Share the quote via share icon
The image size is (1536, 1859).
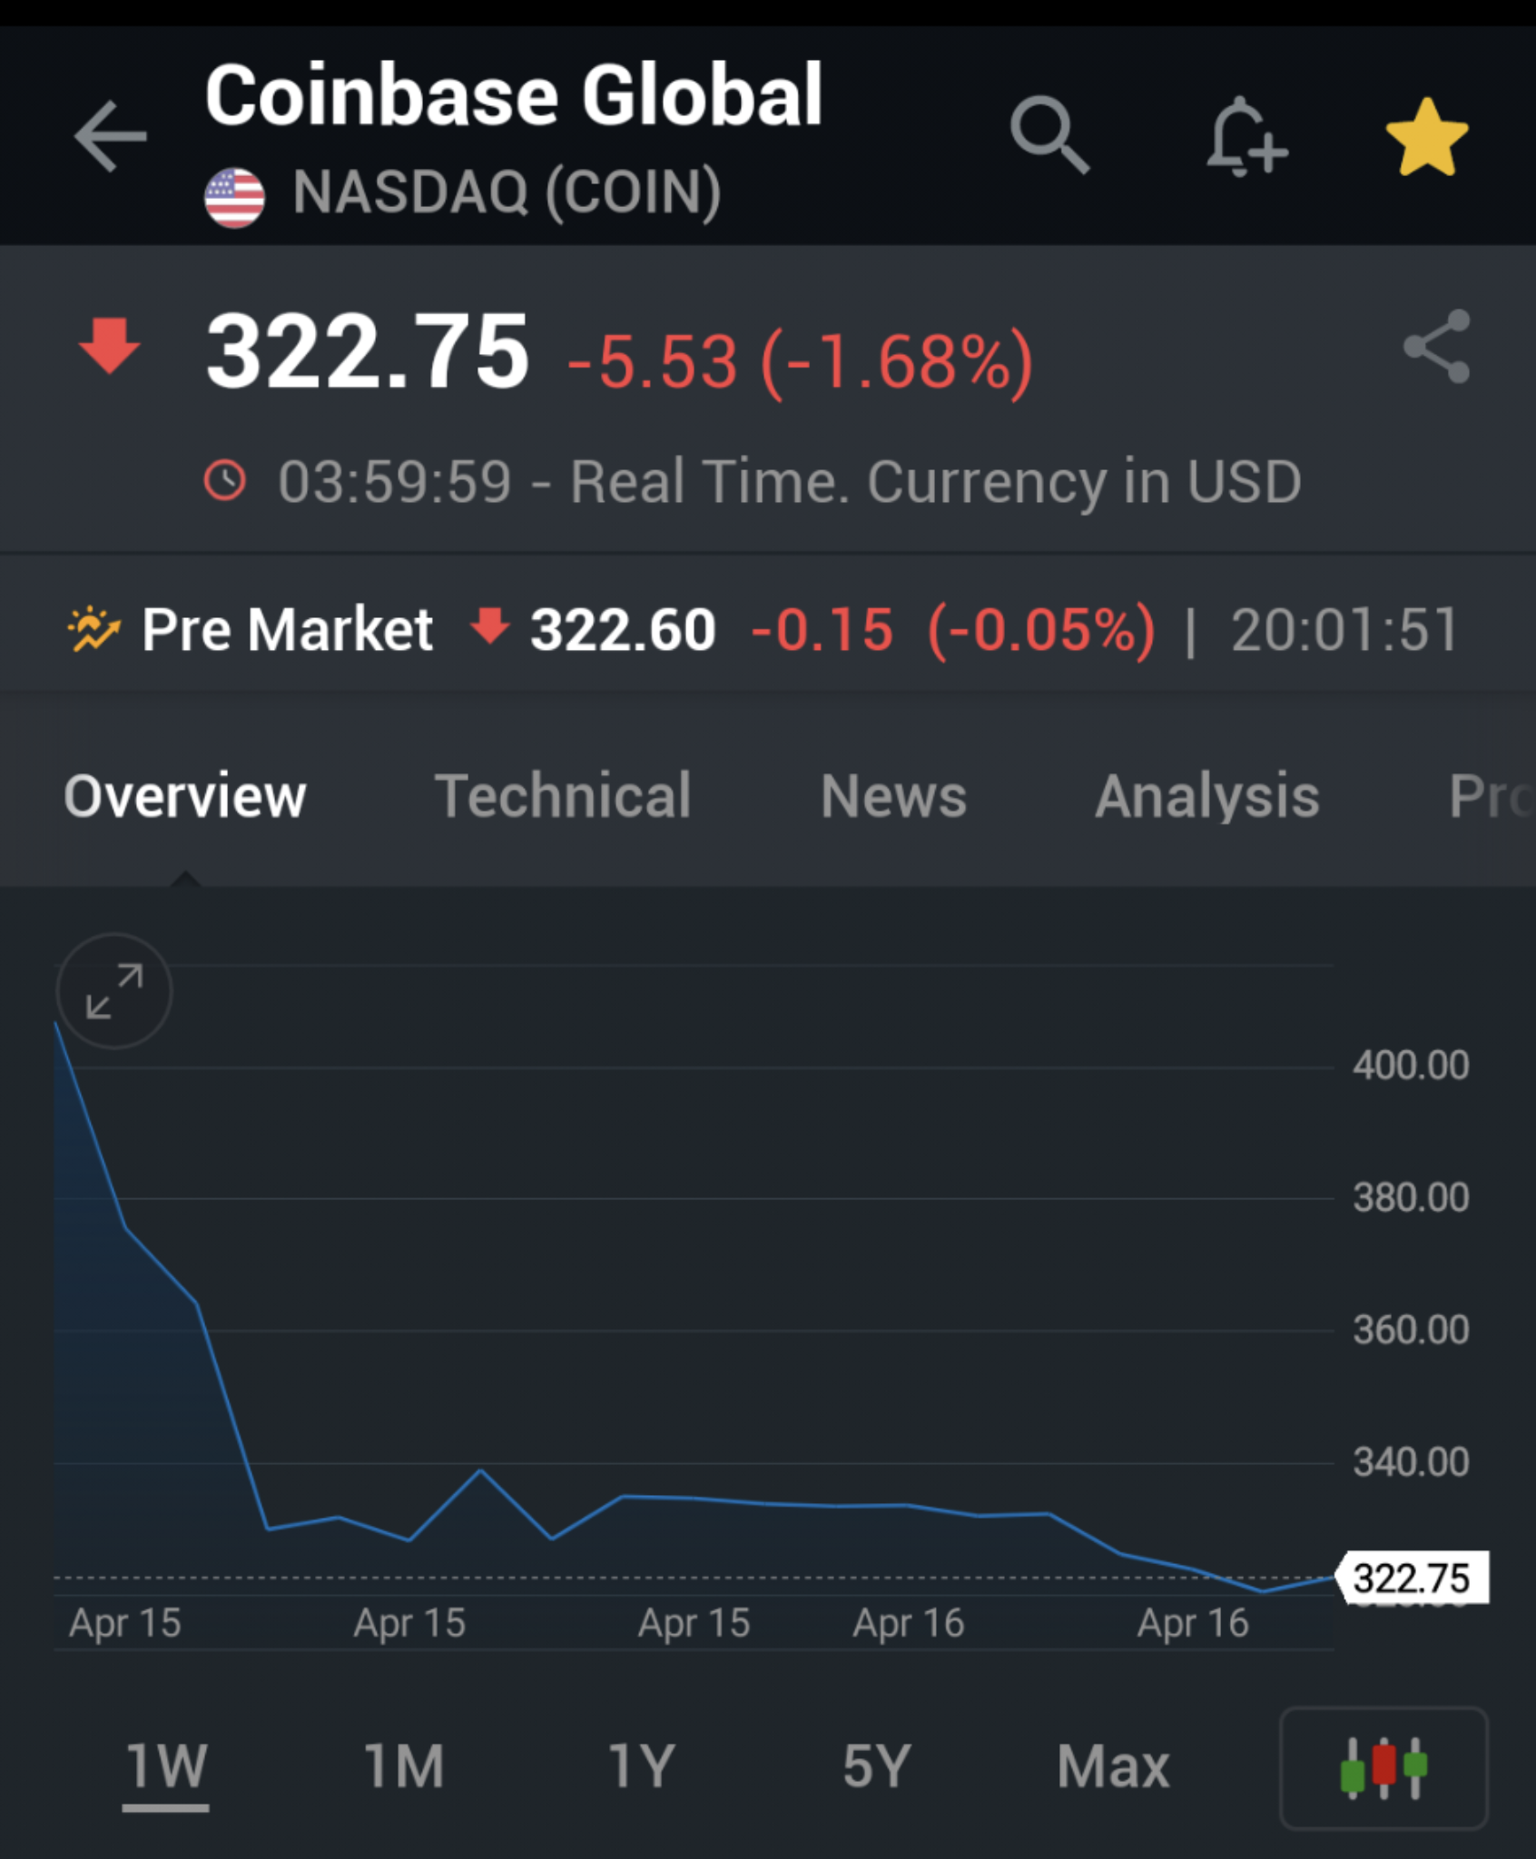click(x=1436, y=346)
